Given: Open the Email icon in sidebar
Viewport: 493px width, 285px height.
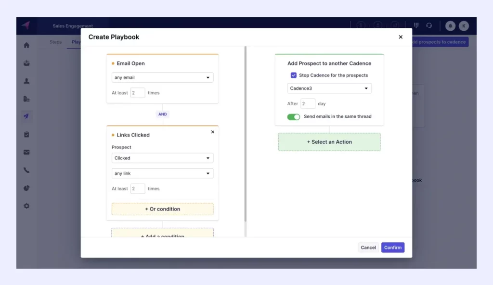Looking at the screenshot, I should click(26, 151).
